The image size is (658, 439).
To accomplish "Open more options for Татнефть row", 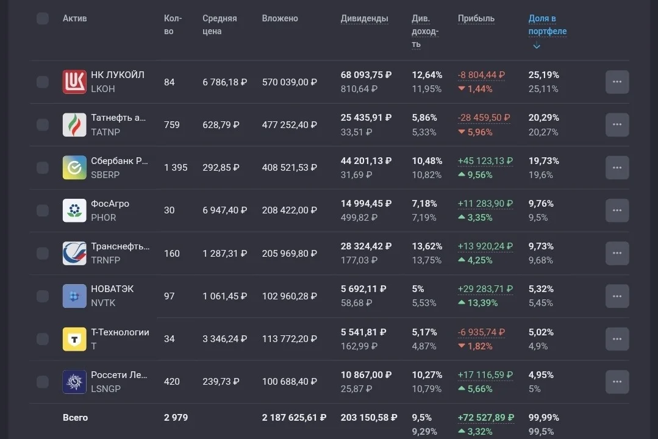I will tap(617, 124).
